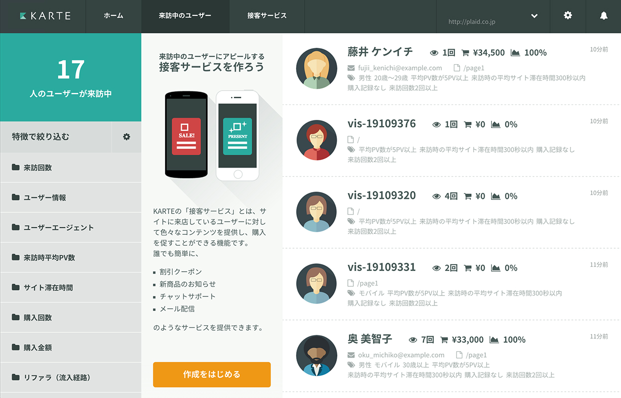621x398 pixels.
Task: Click the filter settings gear icon
Action: [x=126, y=137]
